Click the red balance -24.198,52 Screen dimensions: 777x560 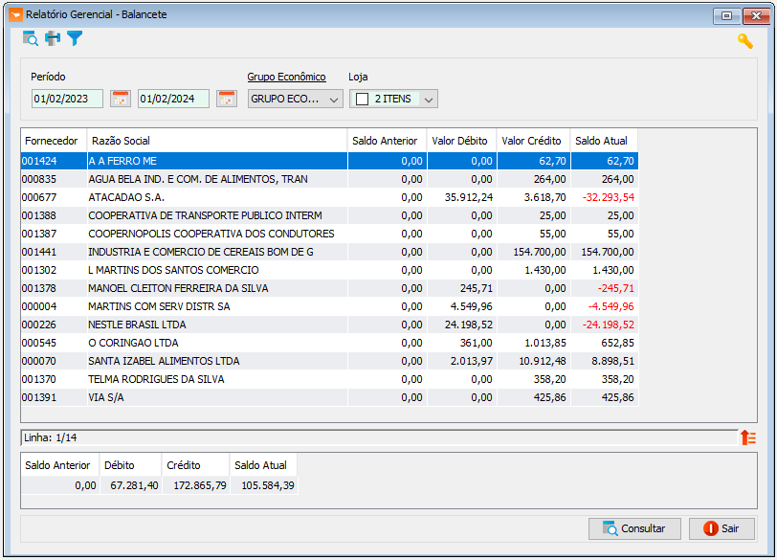pos(608,325)
